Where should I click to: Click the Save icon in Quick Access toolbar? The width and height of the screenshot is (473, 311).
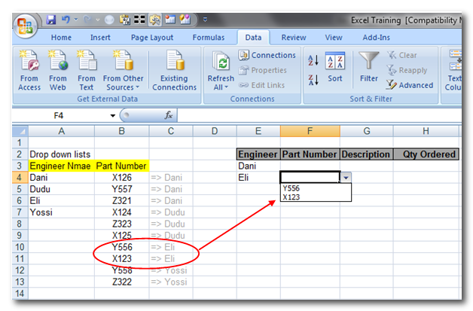click(51, 18)
